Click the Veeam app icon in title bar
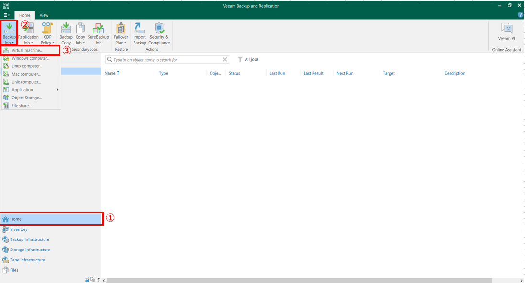 pyautogui.click(x=6, y=6)
